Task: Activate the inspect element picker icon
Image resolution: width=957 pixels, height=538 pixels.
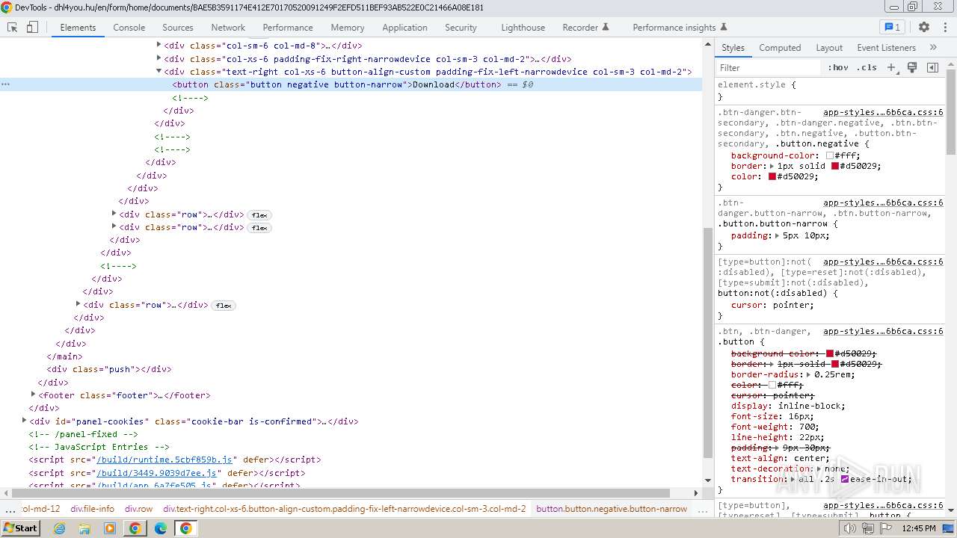Action: [x=13, y=27]
